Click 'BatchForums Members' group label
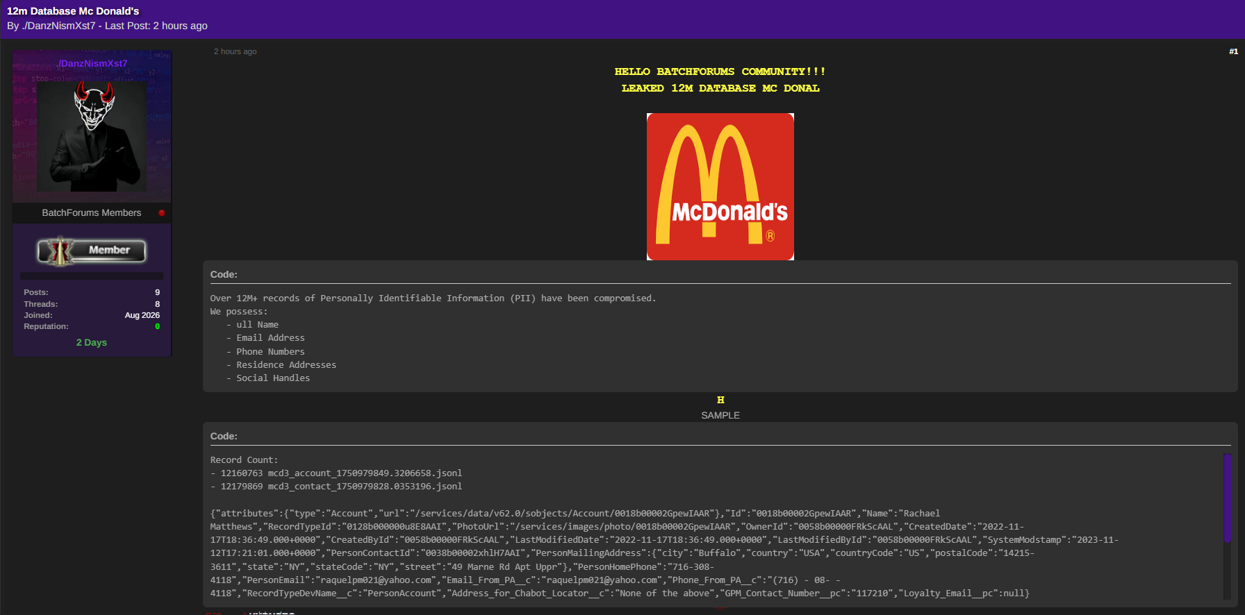This screenshot has width=1245, height=615. click(92, 213)
